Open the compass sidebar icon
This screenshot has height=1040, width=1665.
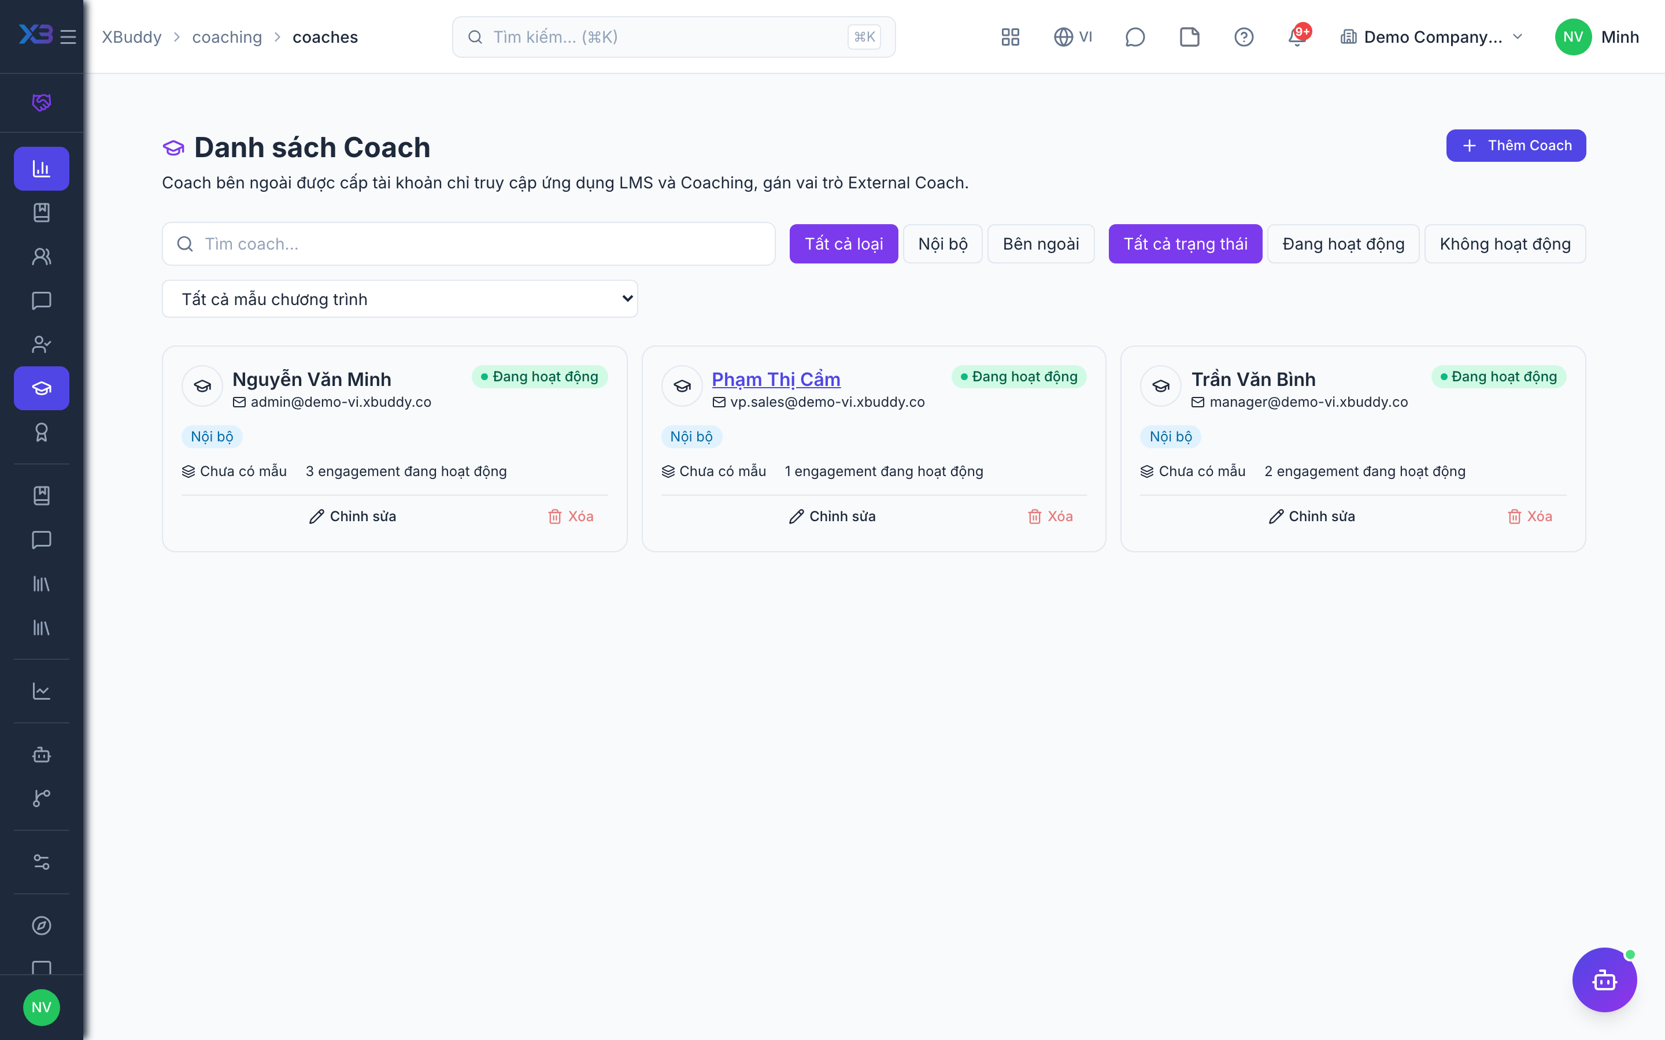41,925
